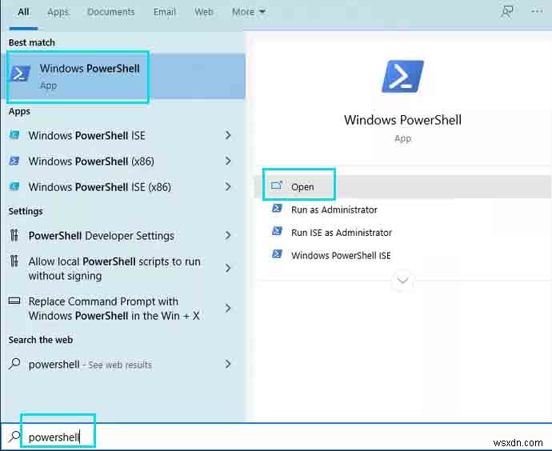Launch Windows PowerShell ISE from preview actions
This screenshot has width=552, height=451.
pos(341,255)
